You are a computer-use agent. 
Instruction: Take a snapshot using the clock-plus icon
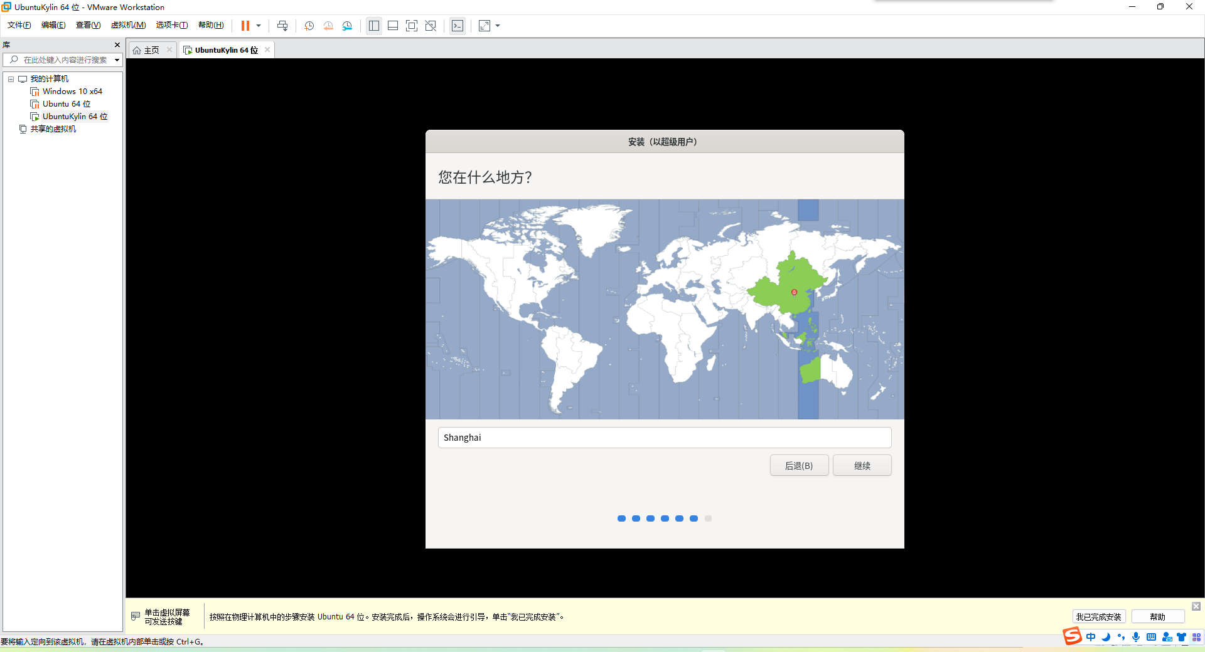point(309,26)
